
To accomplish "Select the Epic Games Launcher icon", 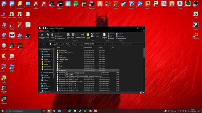I will 92,5.
